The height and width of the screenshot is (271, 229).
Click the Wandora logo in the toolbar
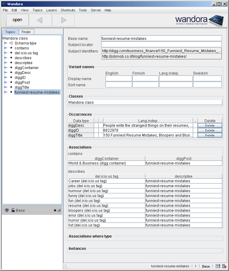199,20
